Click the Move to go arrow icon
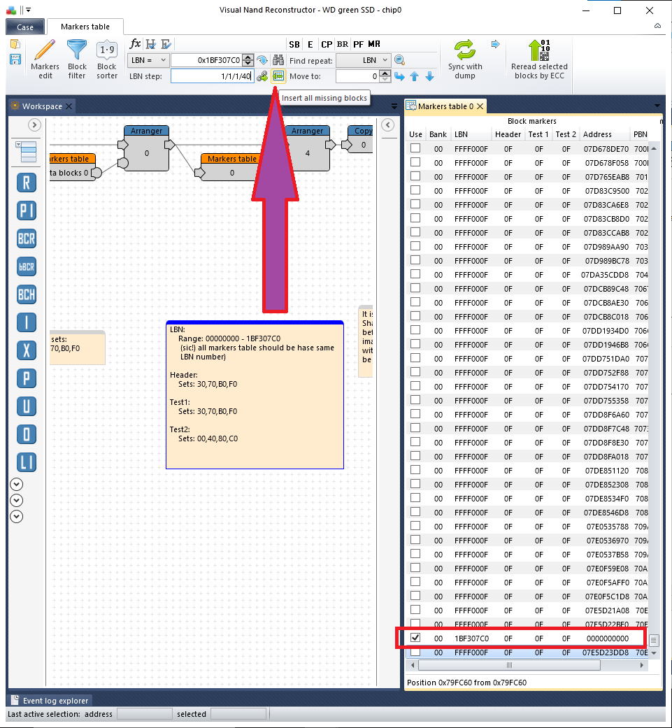The height and width of the screenshot is (728, 672). pyautogui.click(x=399, y=76)
